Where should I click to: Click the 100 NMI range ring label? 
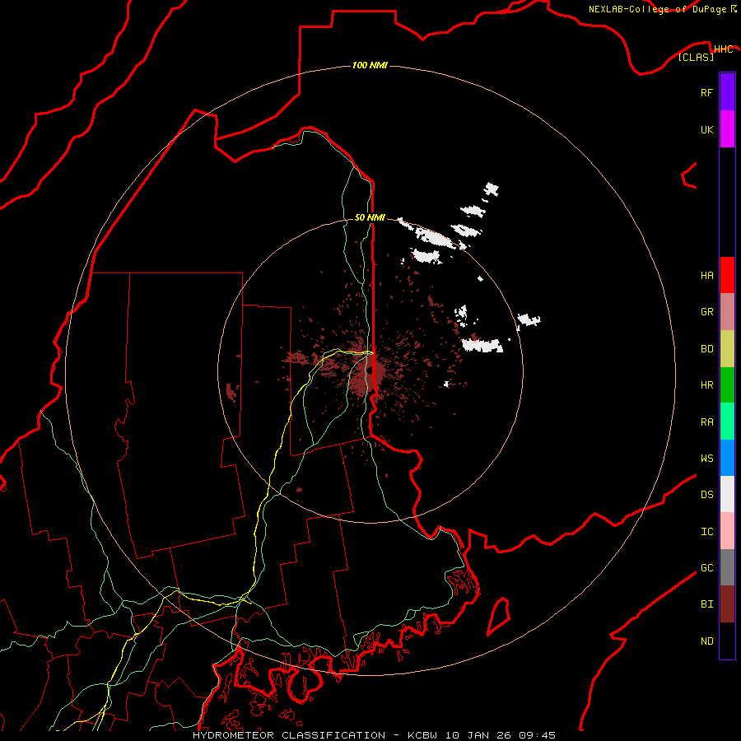370,65
